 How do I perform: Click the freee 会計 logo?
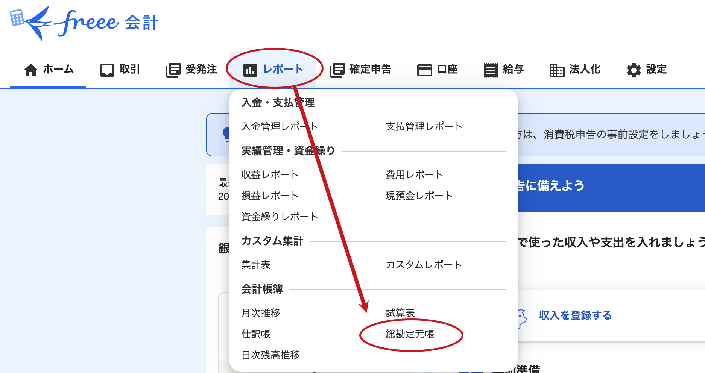coord(84,23)
